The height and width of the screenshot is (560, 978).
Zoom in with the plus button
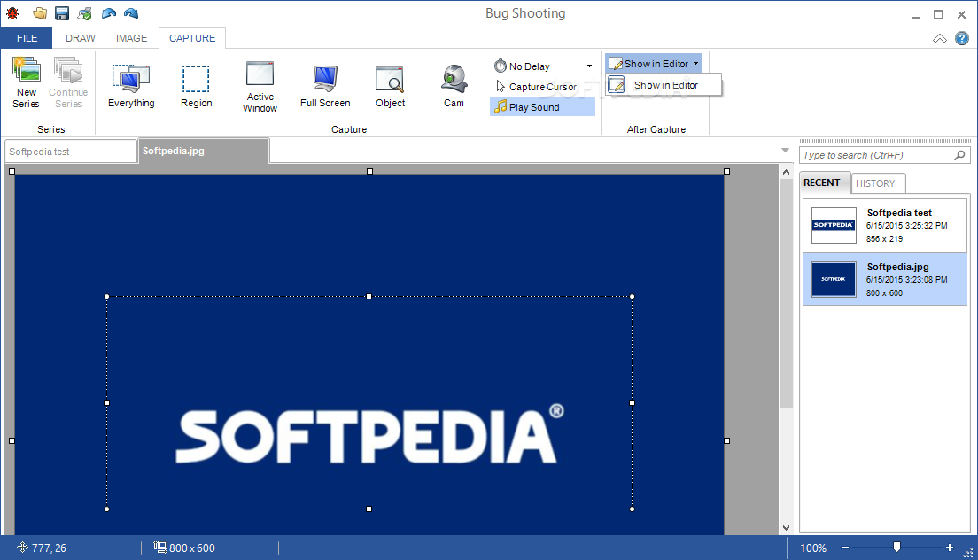click(950, 548)
